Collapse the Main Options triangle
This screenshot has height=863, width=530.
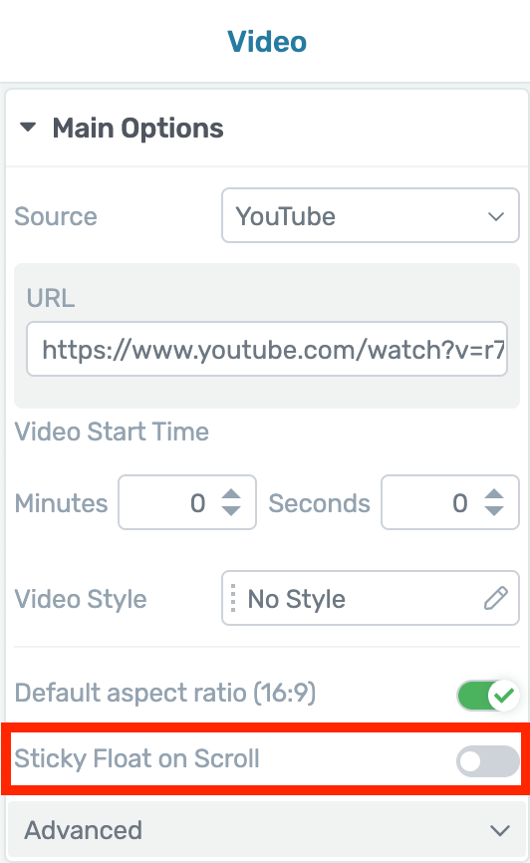pyautogui.click(x=28, y=128)
